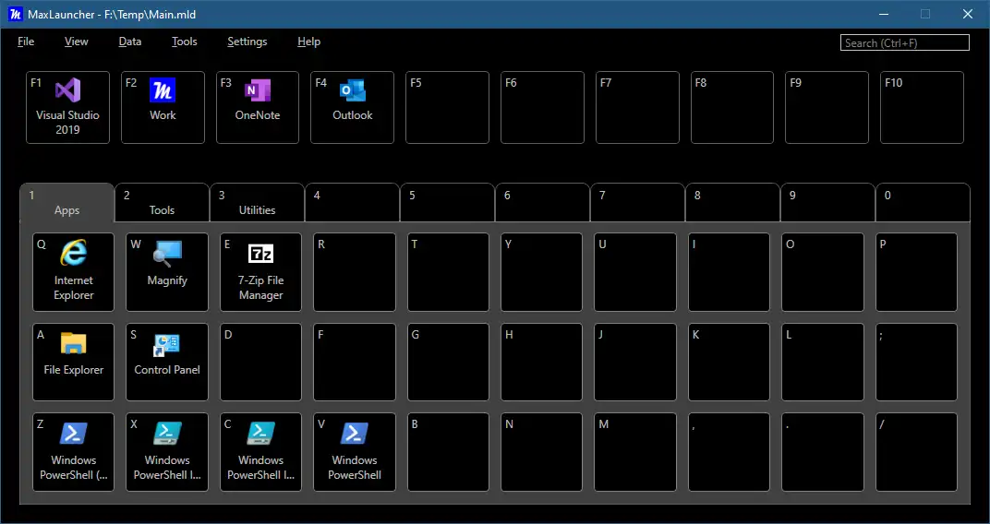Select empty tab number 7
990x524 pixels.
click(638, 202)
